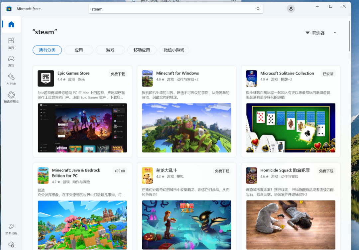The image size is (359, 250).
Task: Click the ¥89.00 price button
Action: coord(120,171)
